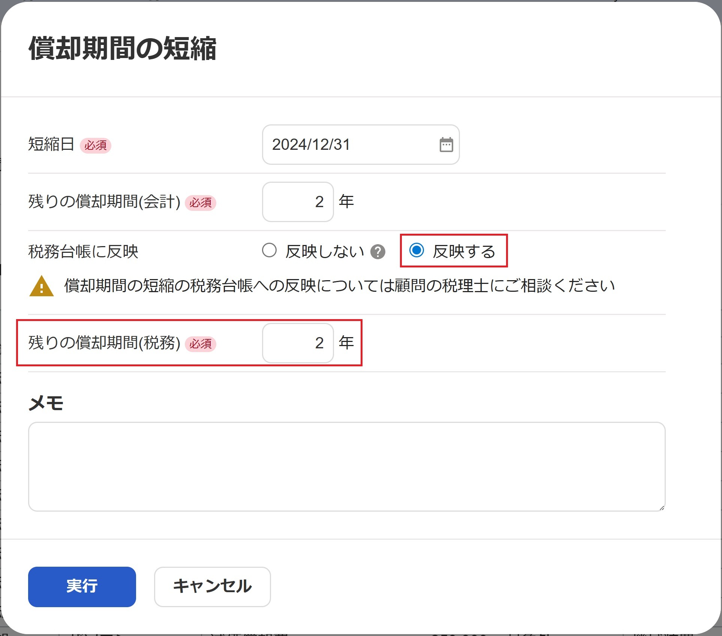This screenshot has height=636, width=722.
Task: Click the 残りの償却期間(税務) label
Action: [x=105, y=343]
